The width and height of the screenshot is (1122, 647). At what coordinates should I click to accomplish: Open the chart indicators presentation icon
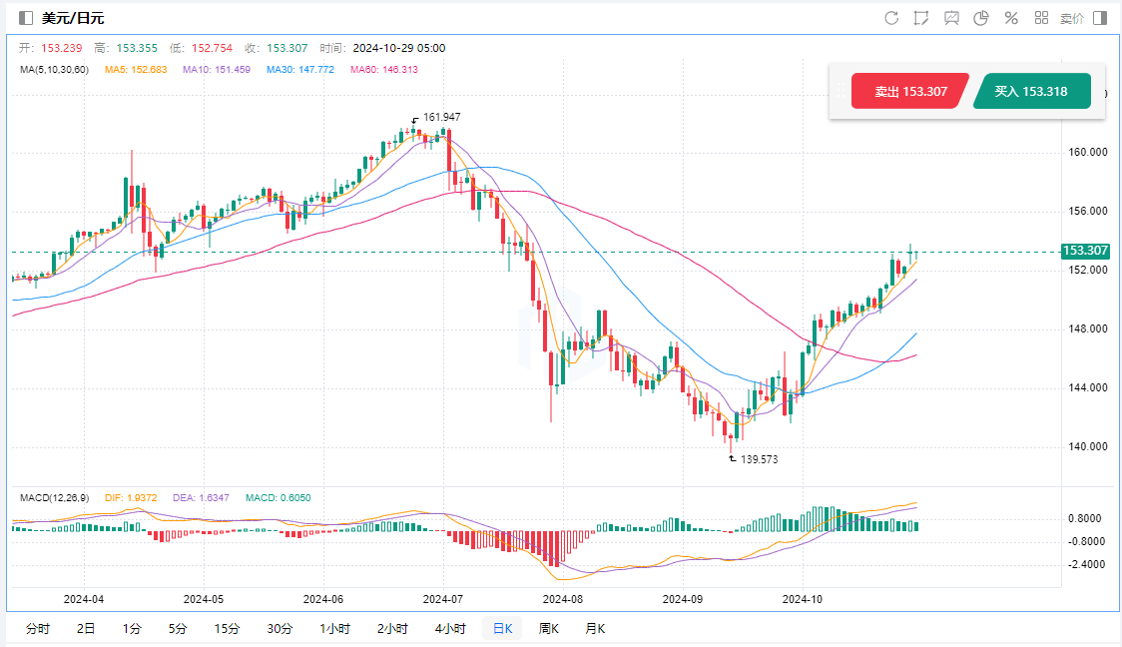[x=951, y=18]
